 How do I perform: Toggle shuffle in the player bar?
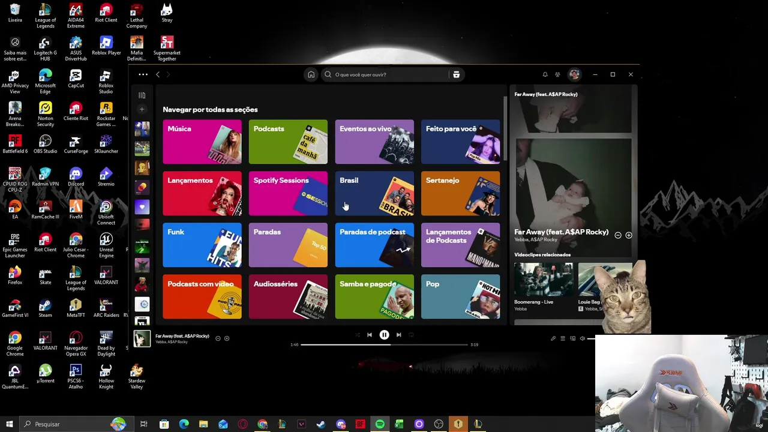point(358,335)
